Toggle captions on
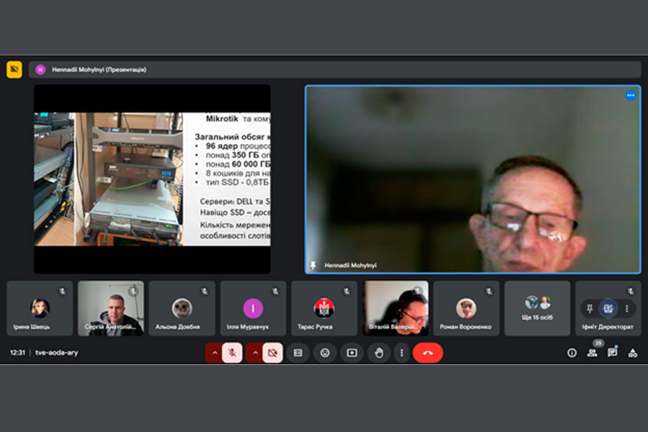648x432 pixels. 298,353
